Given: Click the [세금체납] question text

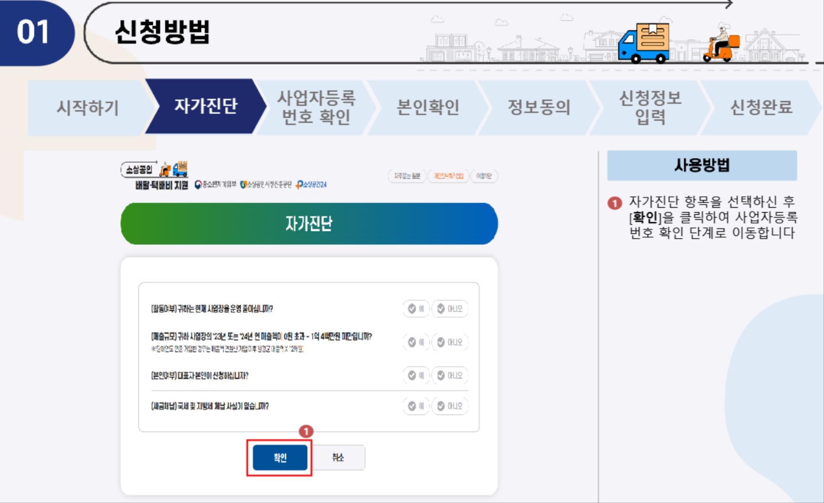Looking at the screenshot, I should point(210,406).
